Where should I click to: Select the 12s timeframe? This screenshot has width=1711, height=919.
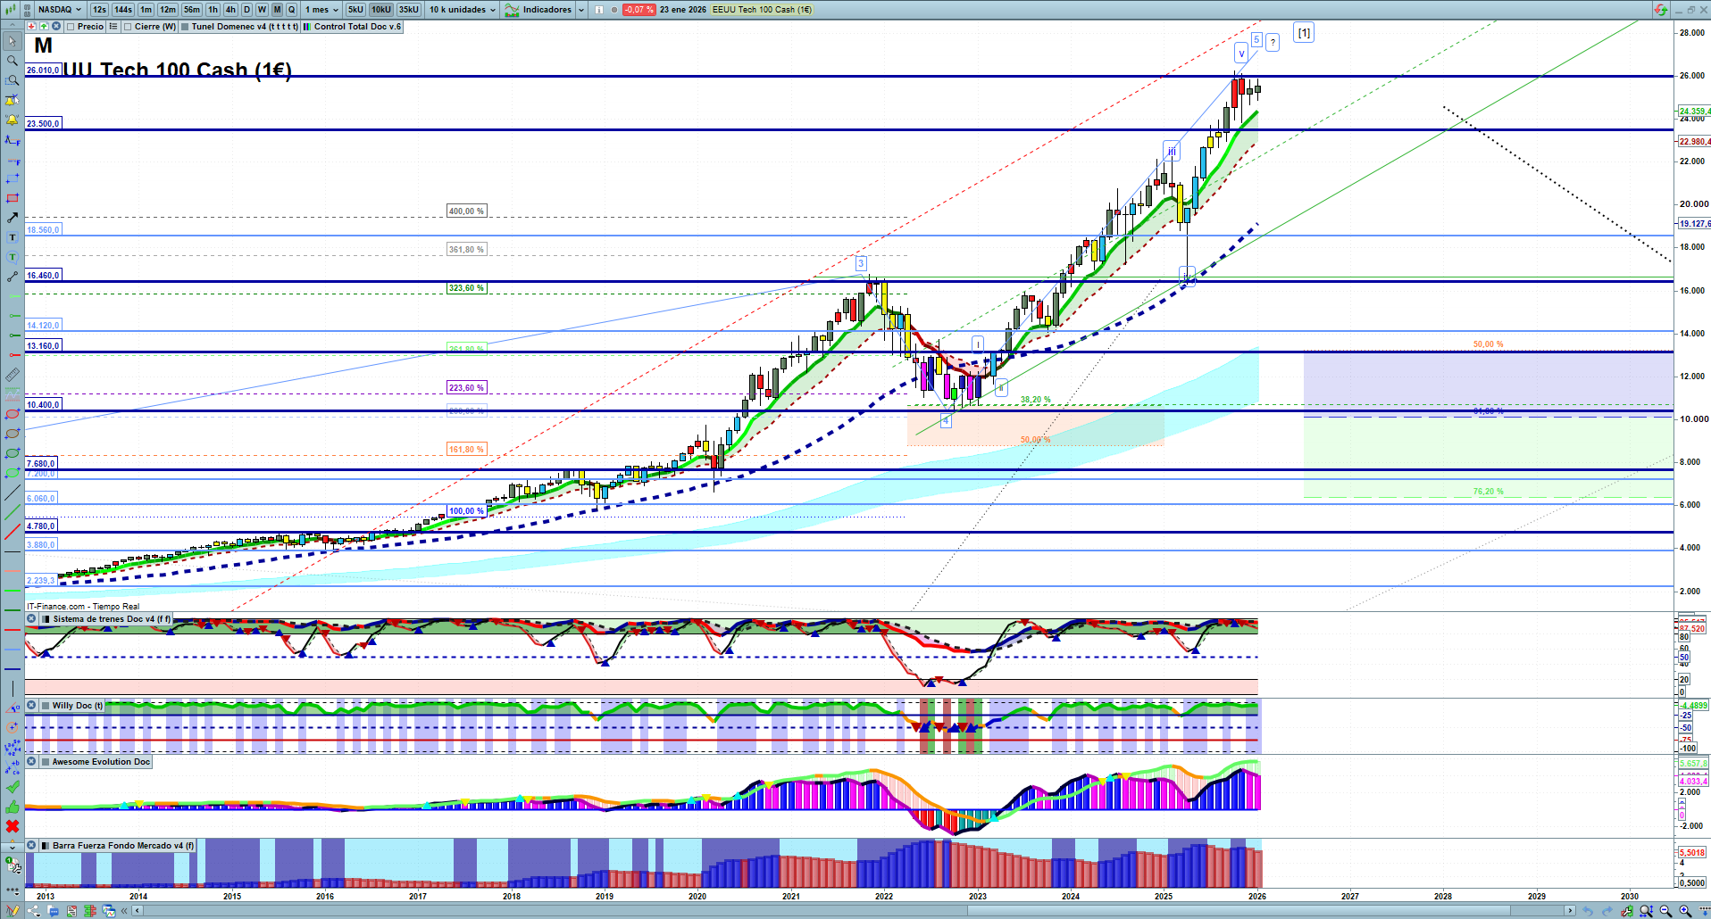(x=99, y=10)
